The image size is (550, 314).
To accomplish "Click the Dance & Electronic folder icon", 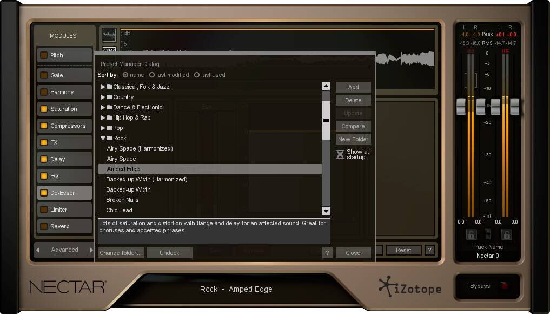I will (x=109, y=107).
